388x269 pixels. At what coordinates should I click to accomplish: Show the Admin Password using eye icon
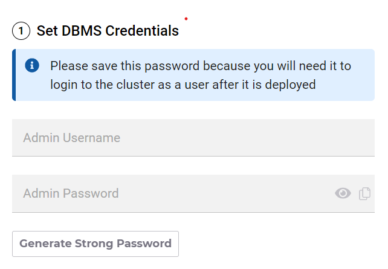point(343,193)
